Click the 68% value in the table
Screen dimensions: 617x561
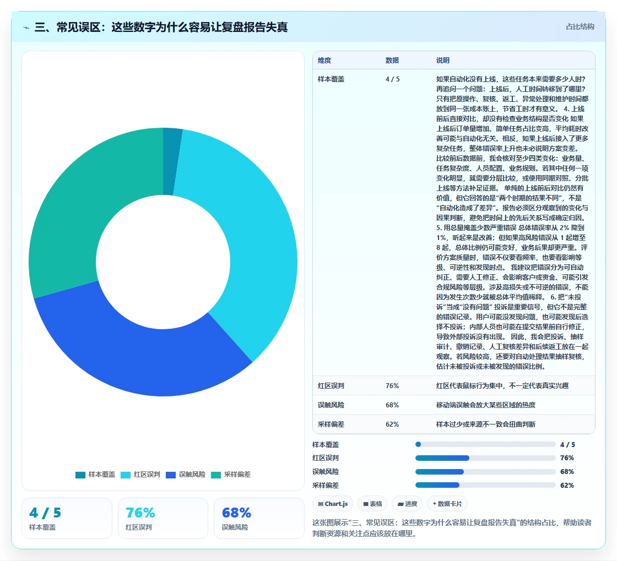point(392,405)
